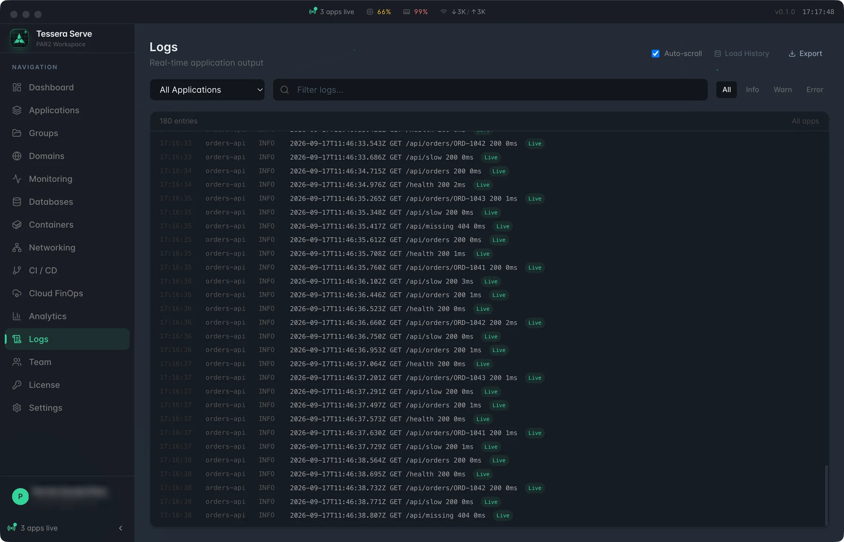Click the Logs scroll icon
The width and height of the screenshot is (844, 542).
(17, 339)
